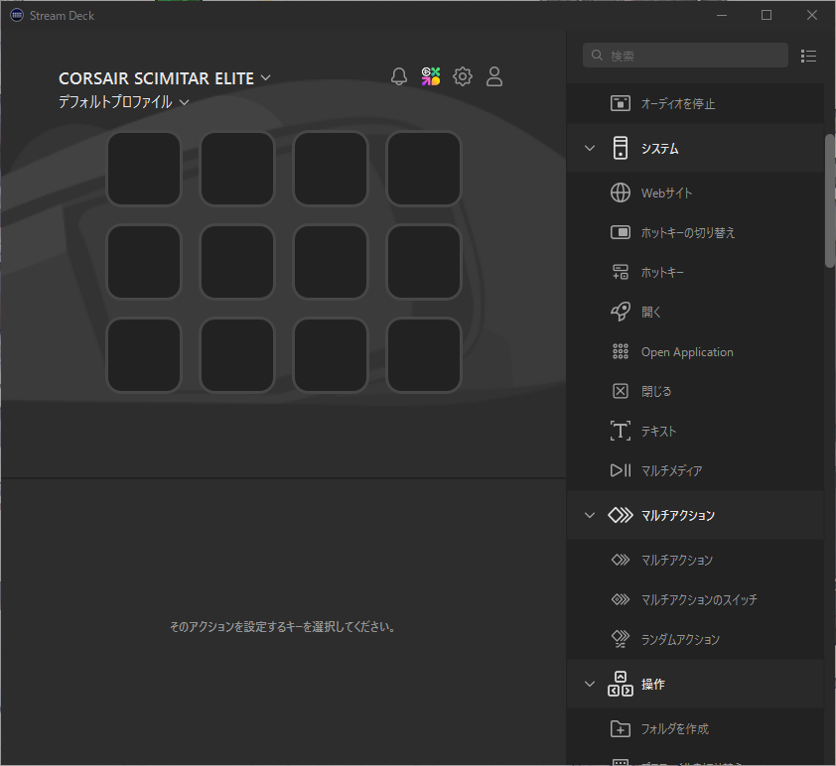
Task: Minimize the Stream Deck window
Action: click(722, 15)
